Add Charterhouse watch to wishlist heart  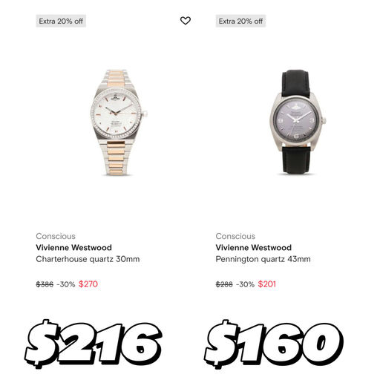pyautogui.click(x=186, y=21)
